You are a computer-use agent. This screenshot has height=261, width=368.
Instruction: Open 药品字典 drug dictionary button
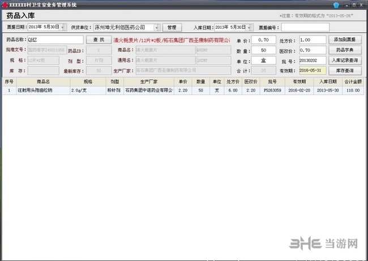click(345, 50)
